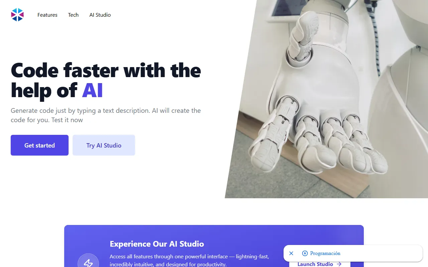Click the "Code faster with the" headline text
Viewport: 428px width, 267px height.
click(x=106, y=70)
